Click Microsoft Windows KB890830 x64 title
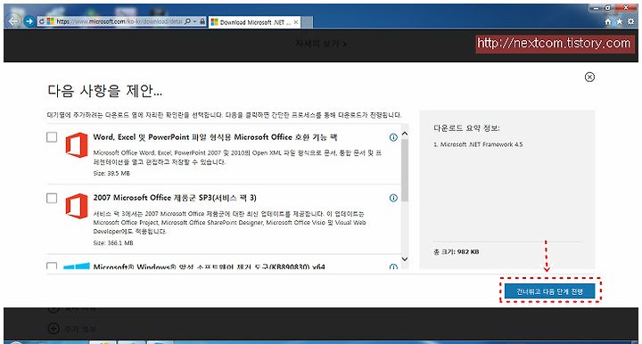 click(210, 266)
